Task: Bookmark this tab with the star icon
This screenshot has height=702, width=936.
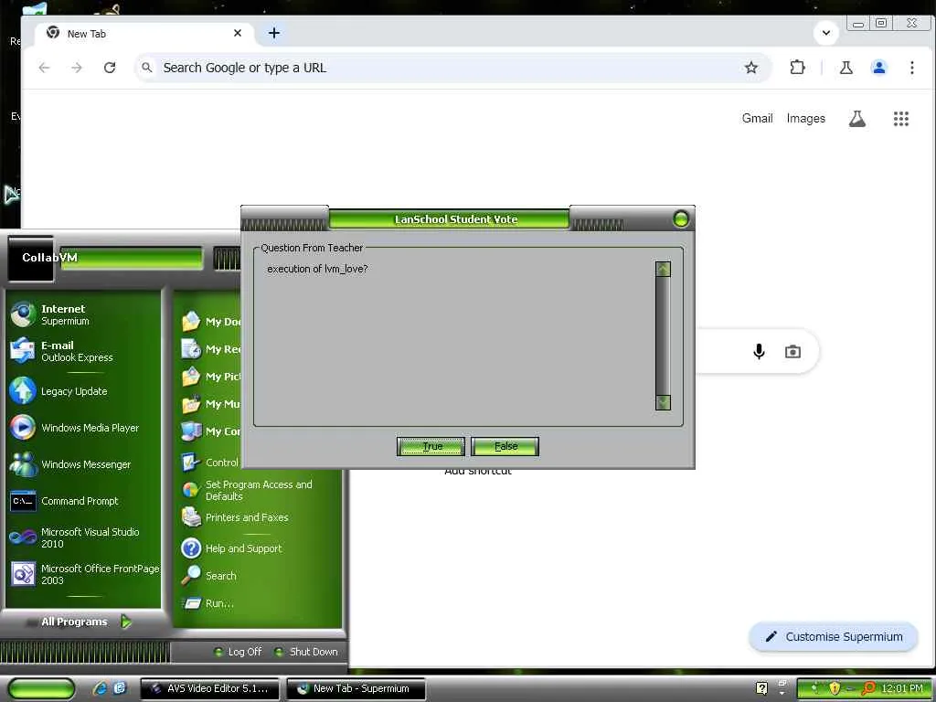Action: pyautogui.click(x=751, y=68)
